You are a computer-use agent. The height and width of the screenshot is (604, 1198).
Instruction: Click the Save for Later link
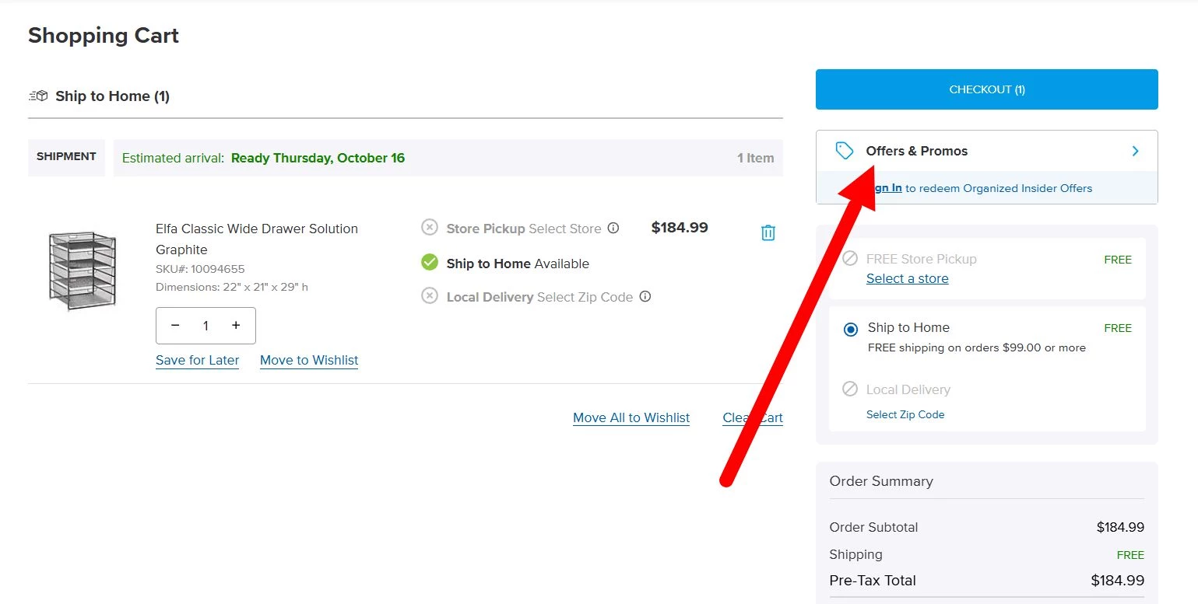pyautogui.click(x=197, y=361)
